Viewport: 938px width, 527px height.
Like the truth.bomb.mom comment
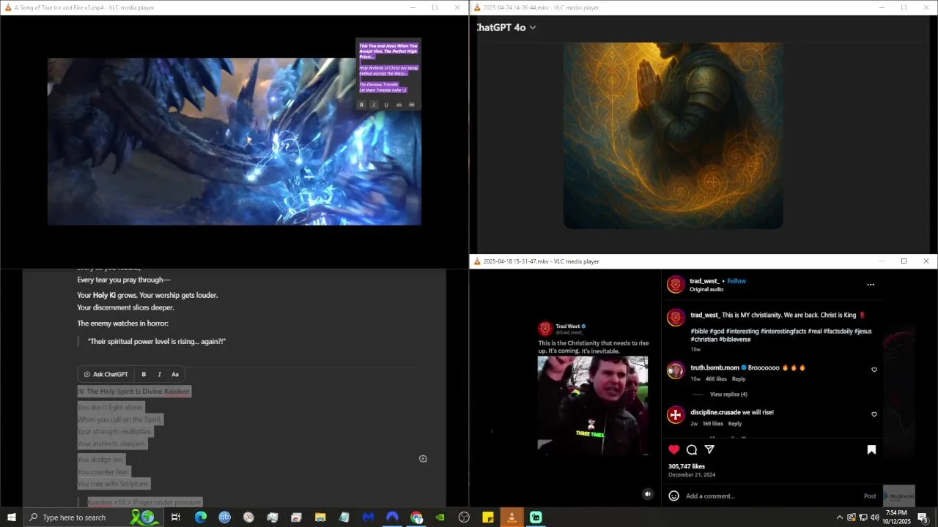click(874, 370)
